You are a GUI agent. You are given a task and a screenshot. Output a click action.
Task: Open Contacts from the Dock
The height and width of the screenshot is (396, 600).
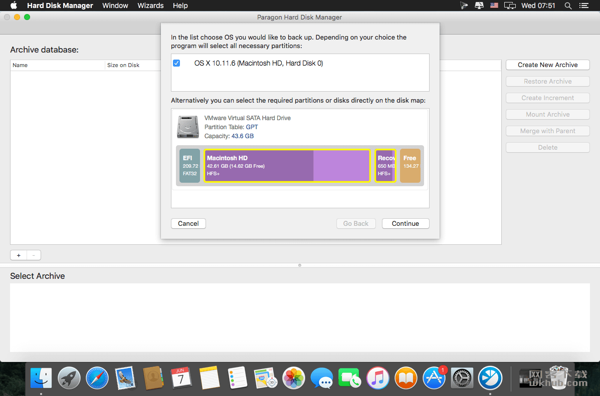click(x=153, y=378)
